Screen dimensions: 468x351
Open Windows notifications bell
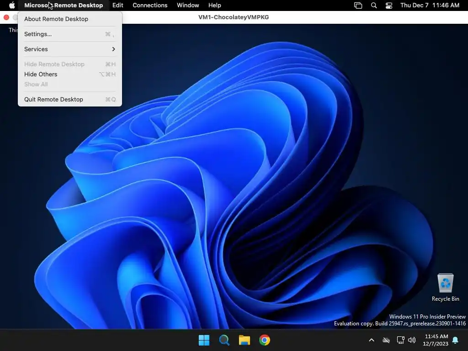click(x=455, y=340)
